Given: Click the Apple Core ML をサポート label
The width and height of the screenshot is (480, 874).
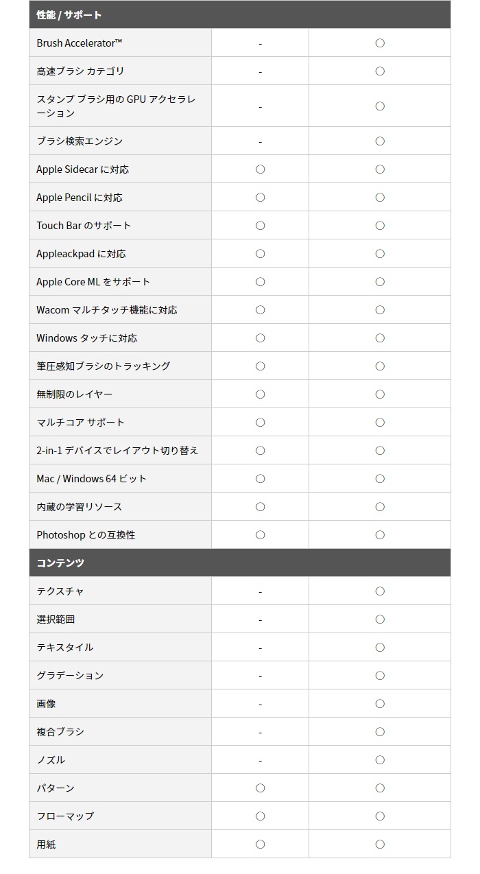Looking at the screenshot, I should pyautogui.click(x=93, y=282).
